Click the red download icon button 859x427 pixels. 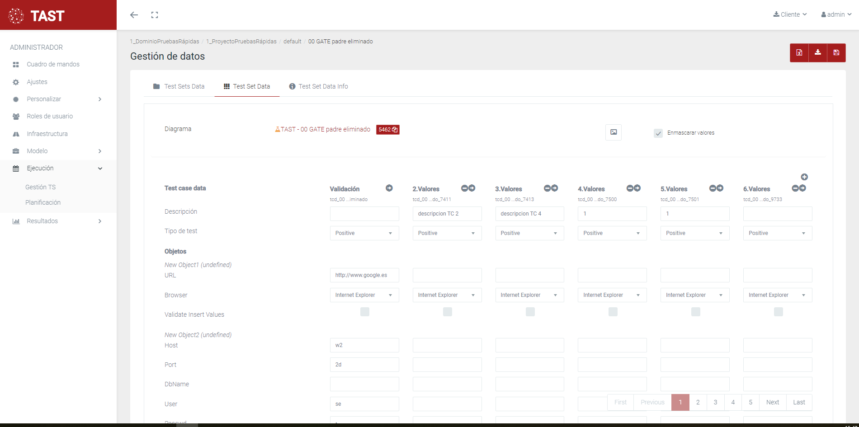point(817,52)
